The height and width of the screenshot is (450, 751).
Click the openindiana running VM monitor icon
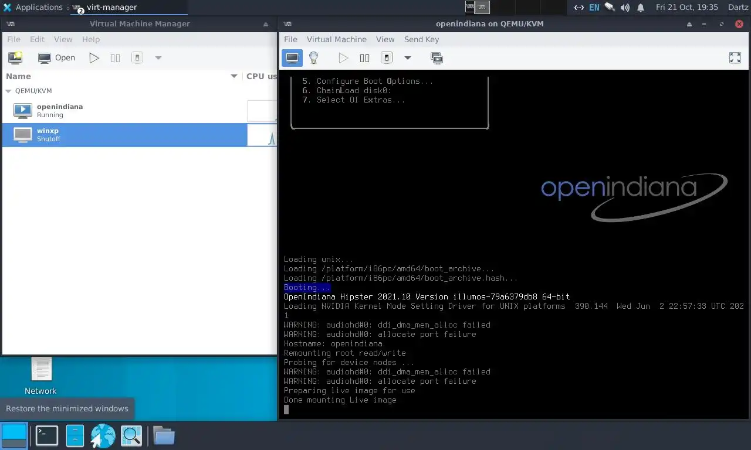(x=23, y=110)
